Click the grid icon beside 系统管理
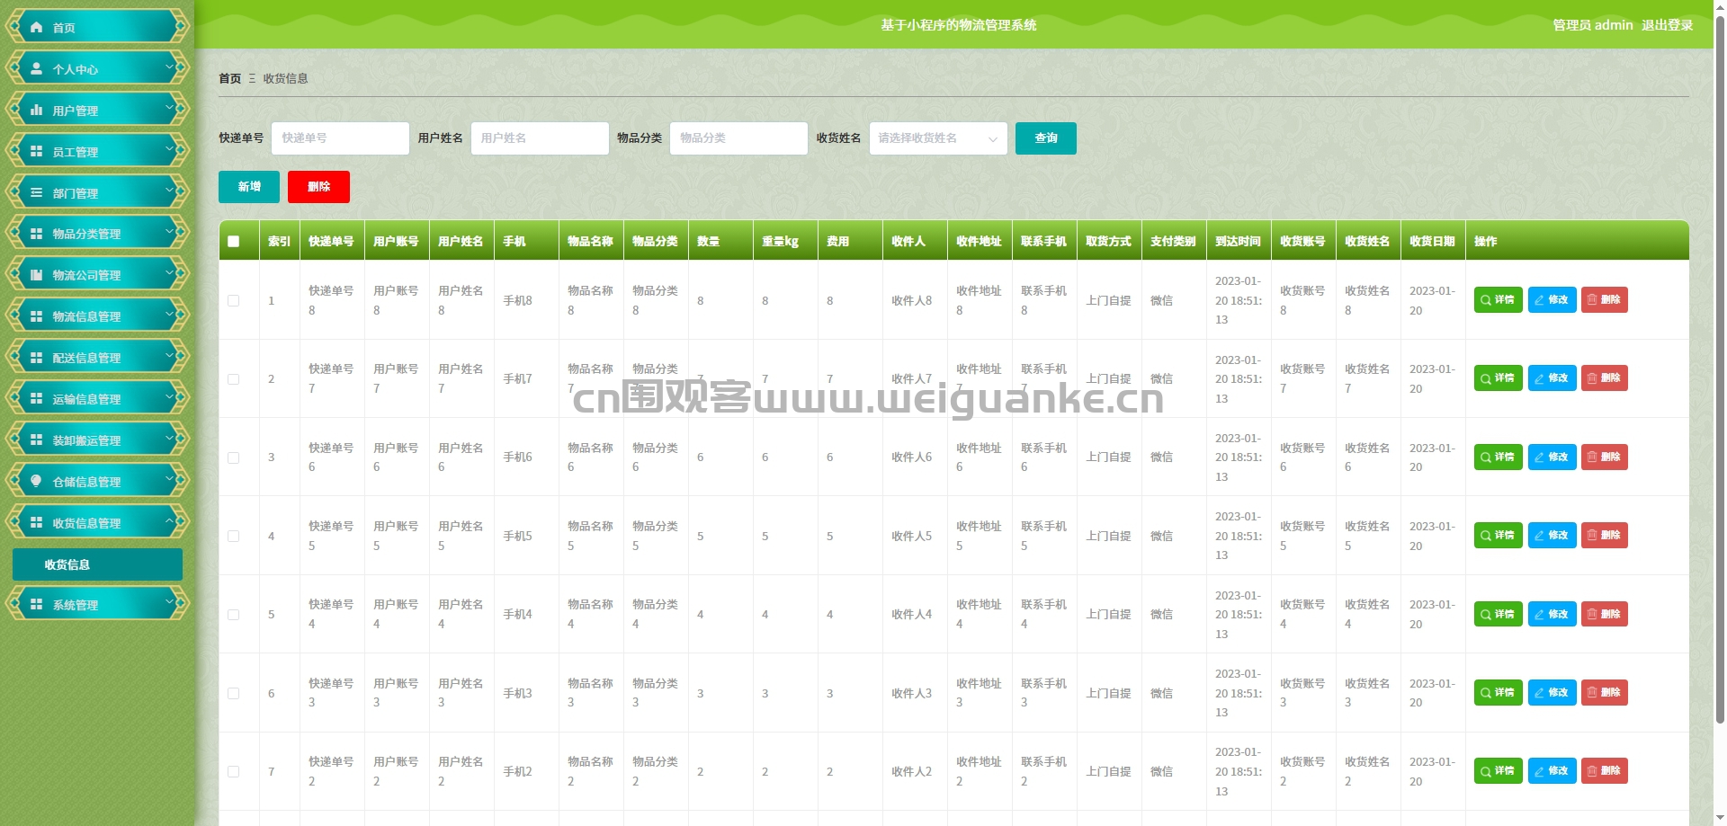 point(36,604)
